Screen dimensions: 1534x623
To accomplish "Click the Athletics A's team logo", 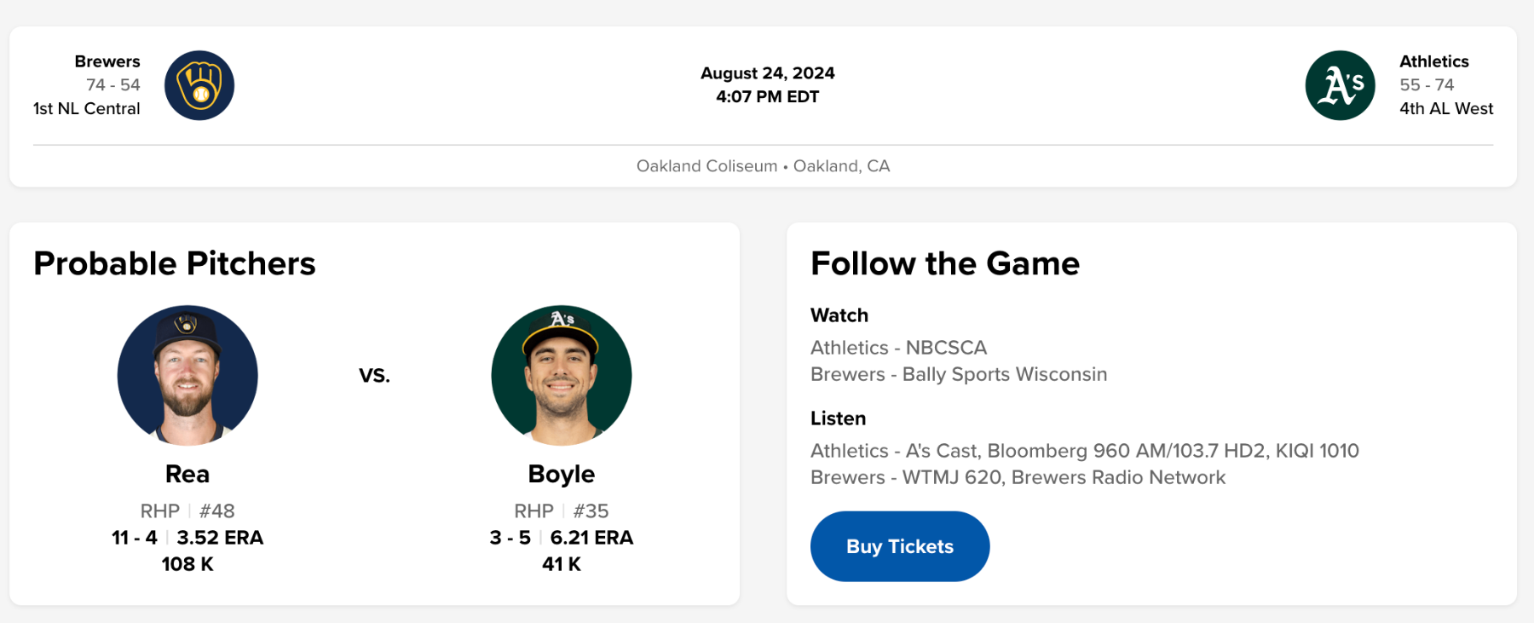I will [1340, 85].
